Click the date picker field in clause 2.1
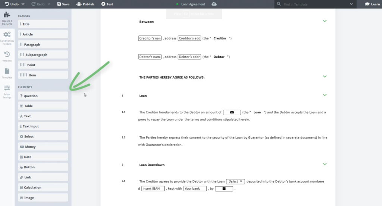The image size is (382, 206). point(224,189)
